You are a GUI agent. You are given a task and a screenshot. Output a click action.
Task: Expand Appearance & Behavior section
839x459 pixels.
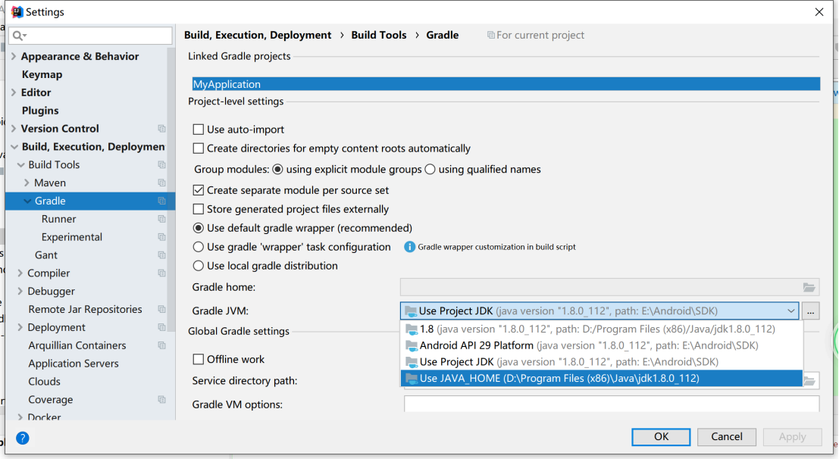click(x=14, y=56)
